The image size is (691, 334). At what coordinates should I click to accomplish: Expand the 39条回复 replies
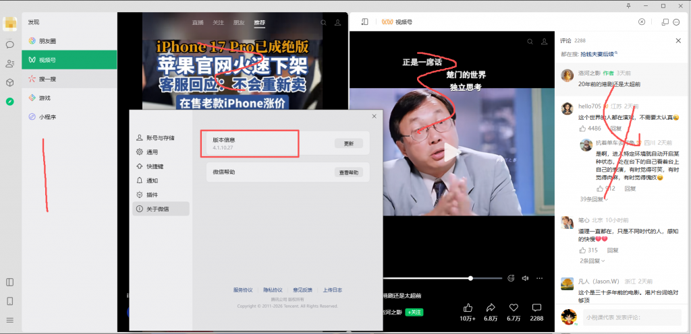click(594, 199)
